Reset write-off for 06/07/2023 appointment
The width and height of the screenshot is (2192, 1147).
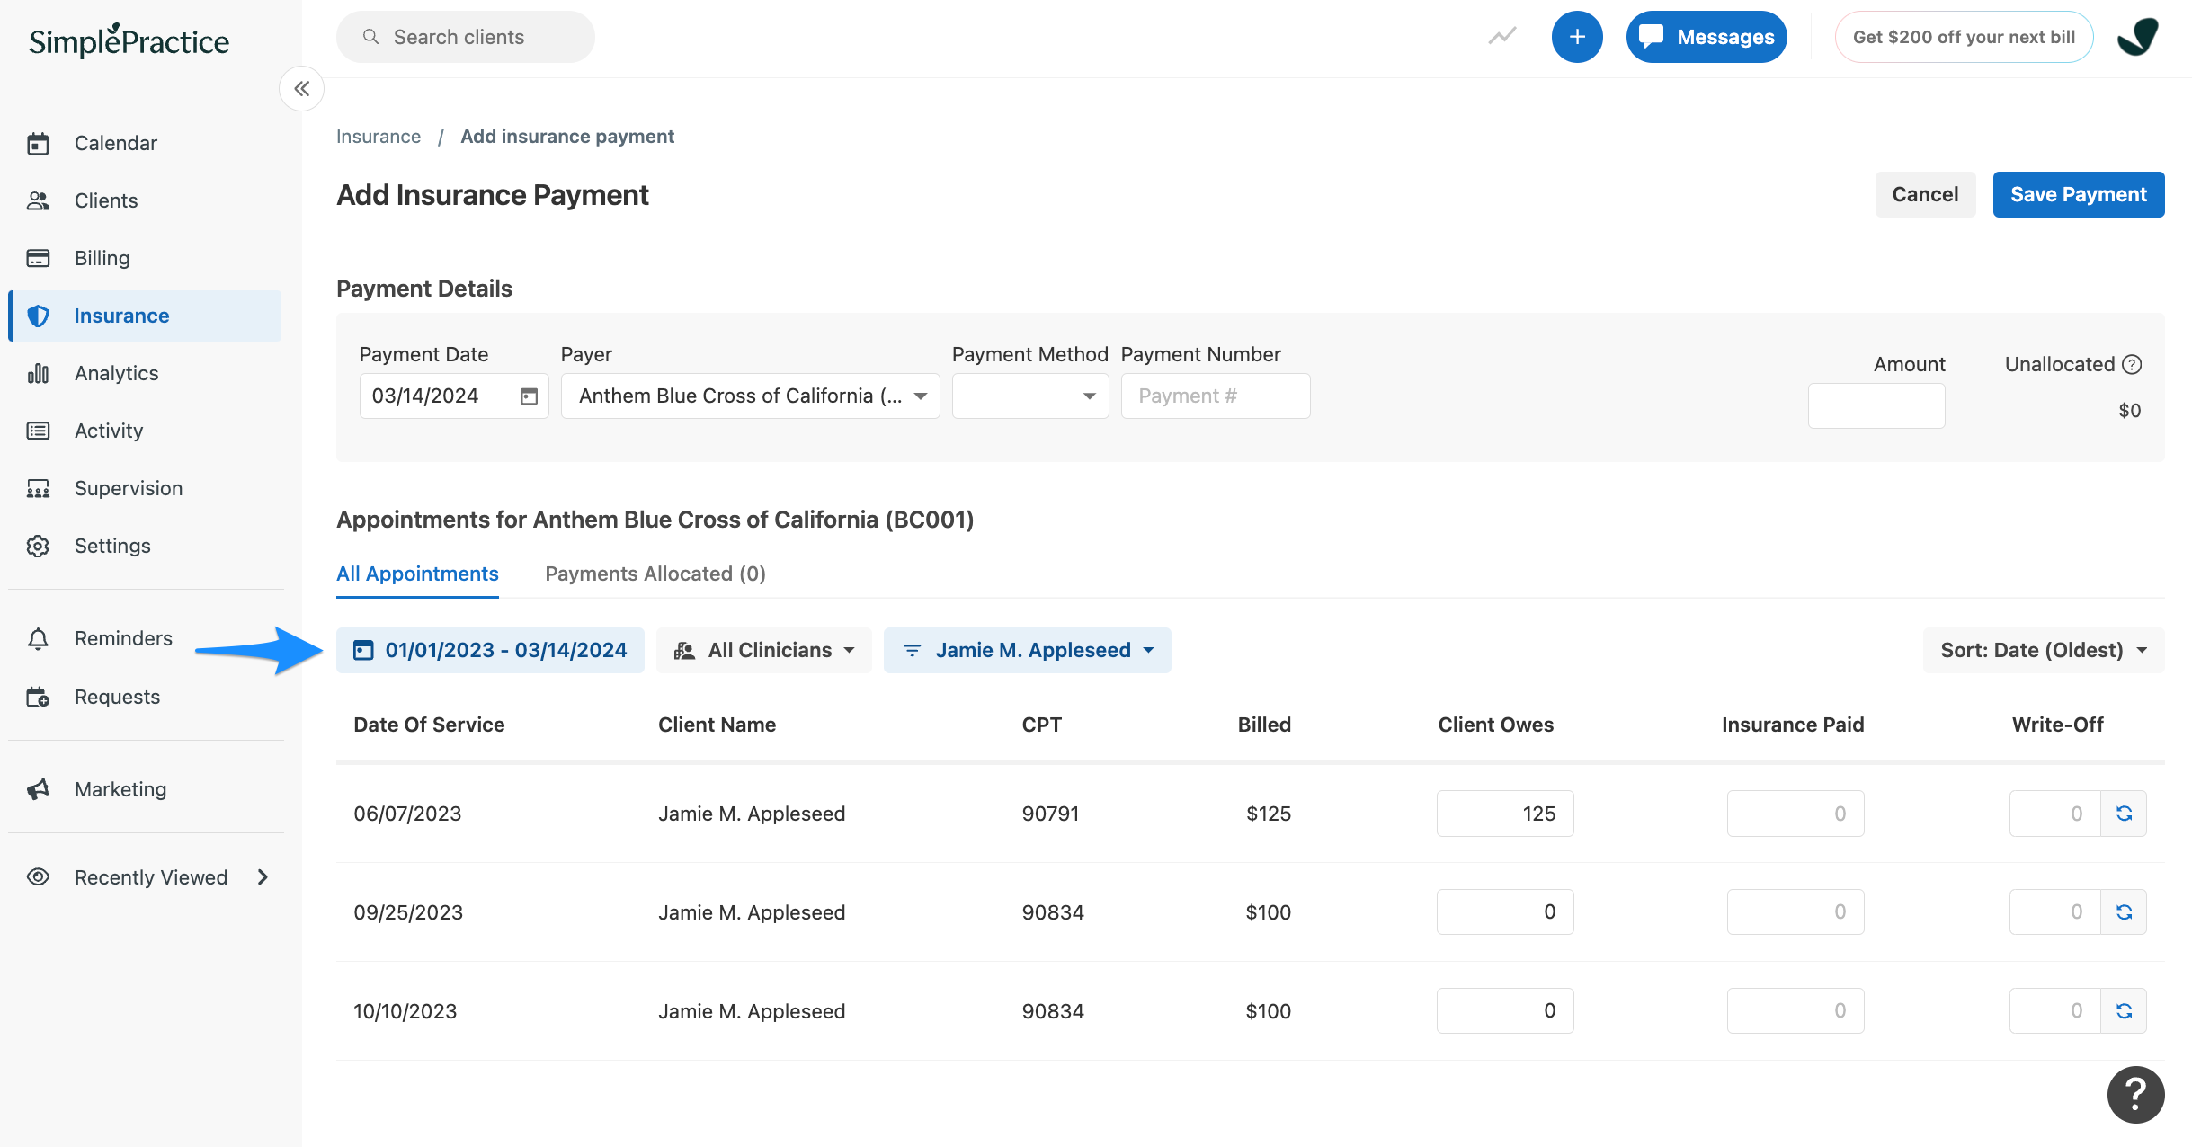(2124, 814)
